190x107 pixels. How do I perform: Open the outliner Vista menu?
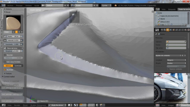coord(163,9)
